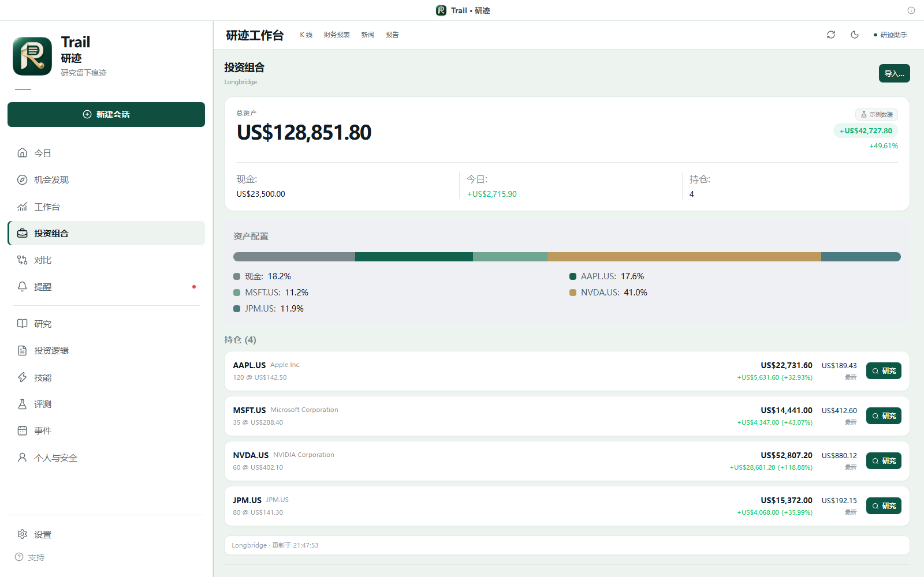The width and height of the screenshot is (924, 577).
Task: Open 今日 home icon in sidebar
Action: tap(23, 153)
